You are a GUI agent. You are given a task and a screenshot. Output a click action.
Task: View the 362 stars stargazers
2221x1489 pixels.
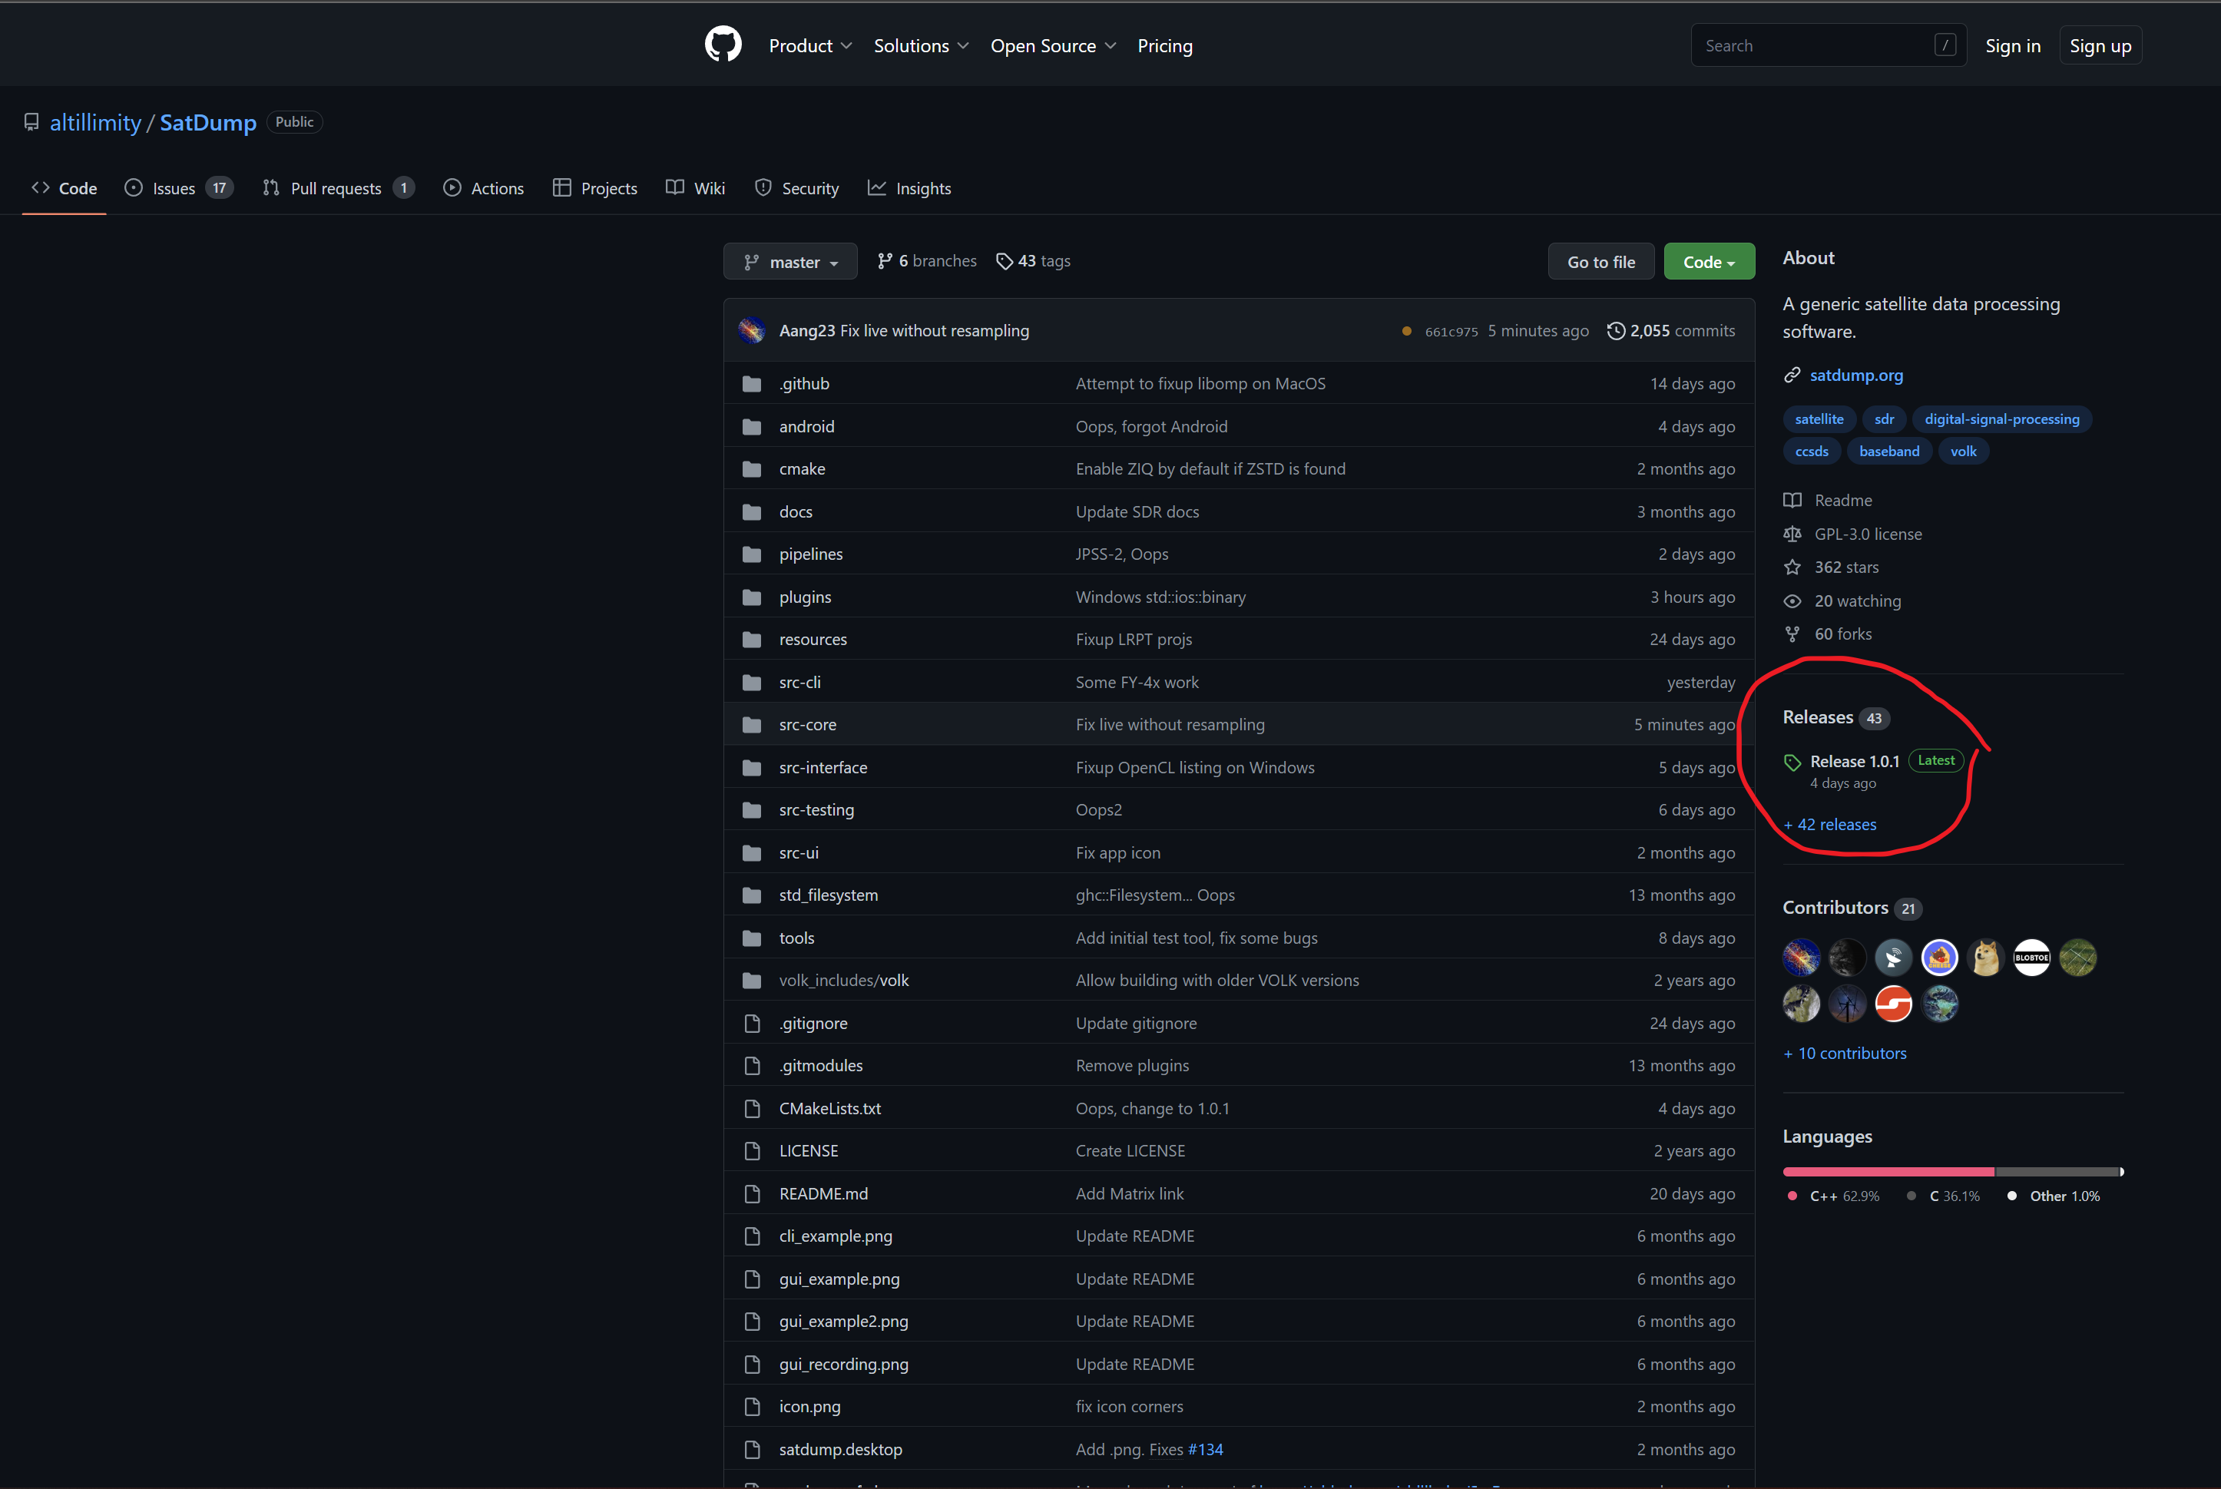click(1830, 567)
